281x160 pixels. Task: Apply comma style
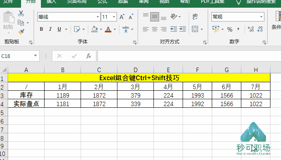tap(238, 29)
